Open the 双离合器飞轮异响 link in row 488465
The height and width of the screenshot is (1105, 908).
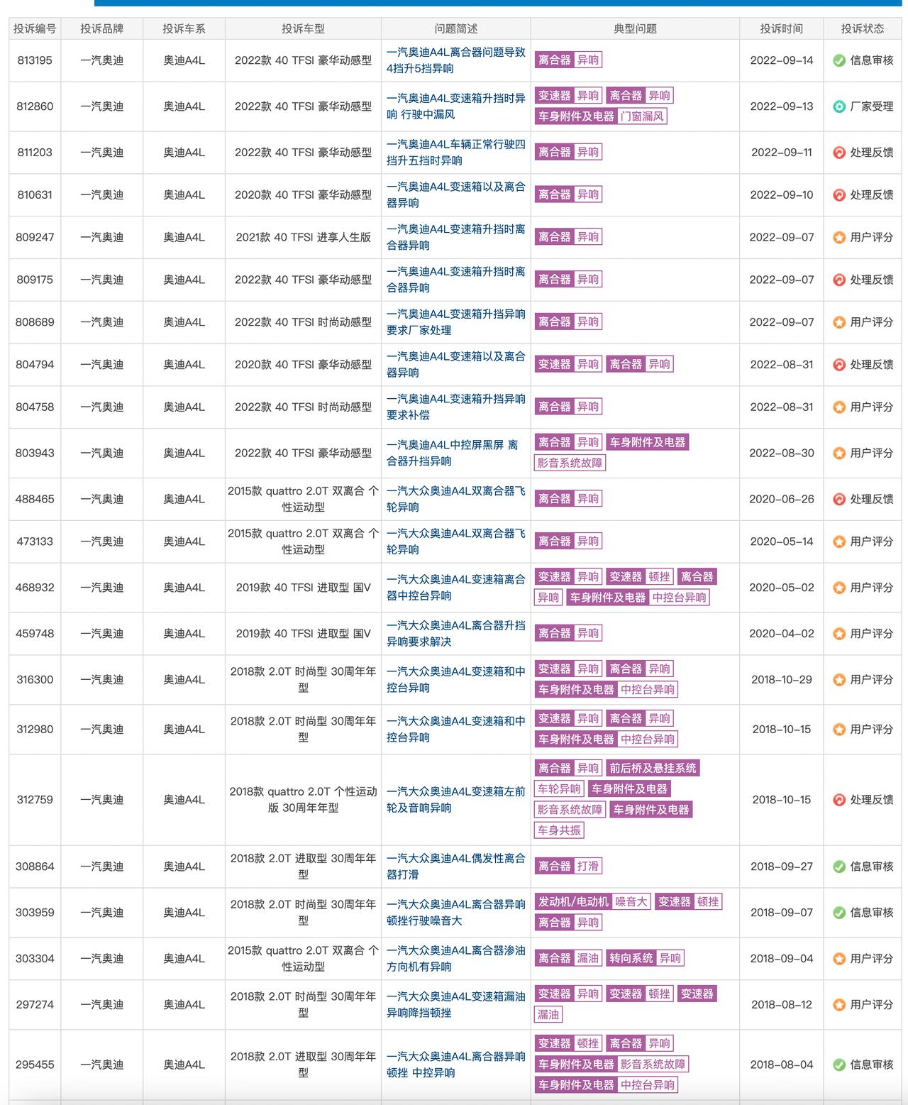tap(456, 499)
